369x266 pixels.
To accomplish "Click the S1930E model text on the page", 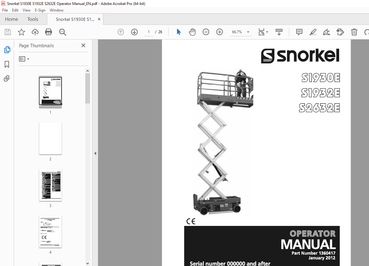I will pos(321,78).
